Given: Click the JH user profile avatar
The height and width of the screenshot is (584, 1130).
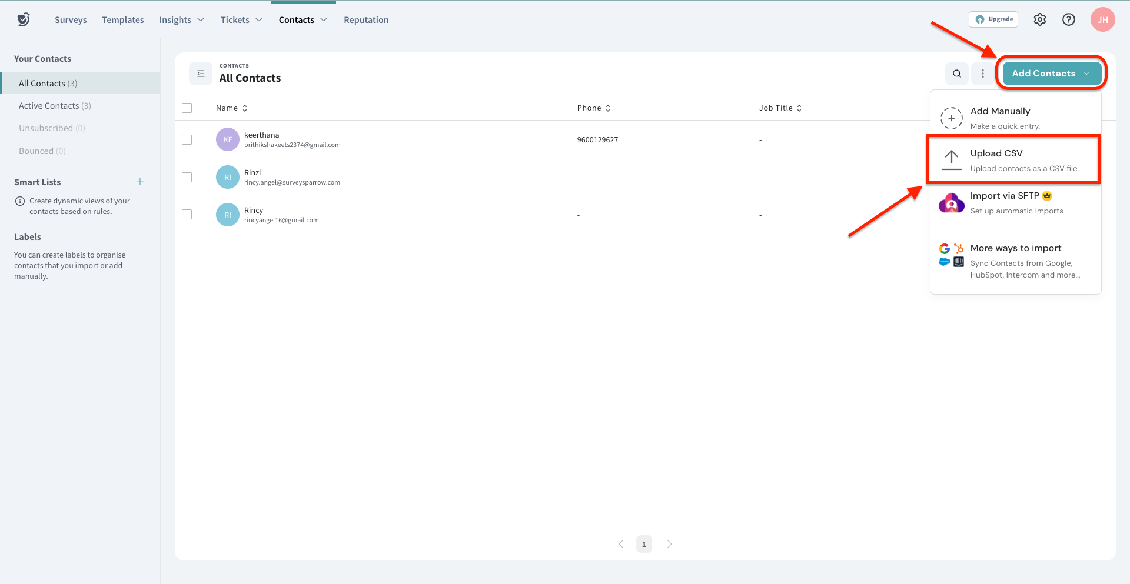Looking at the screenshot, I should [x=1102, y=19].
